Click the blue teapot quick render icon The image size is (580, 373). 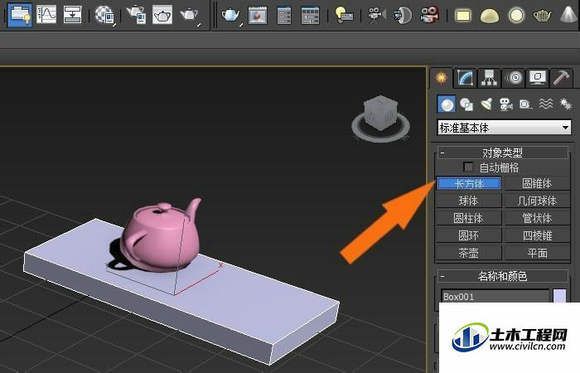(231, 15)
